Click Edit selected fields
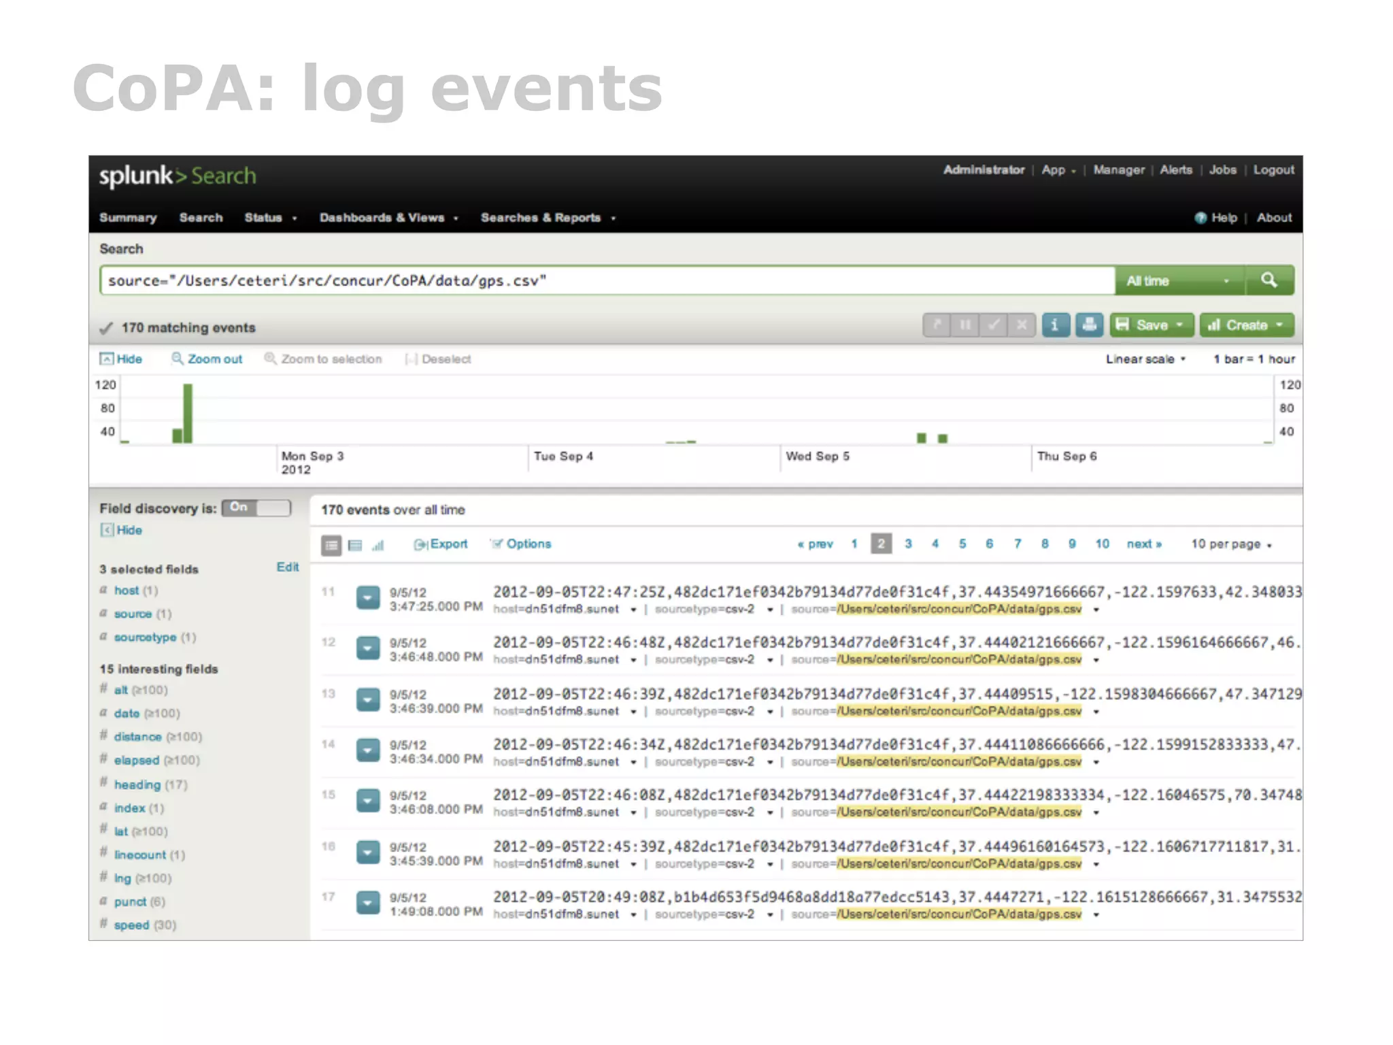The width and height of the screenshot is (1393, 1045). click(x=288, y=567)
